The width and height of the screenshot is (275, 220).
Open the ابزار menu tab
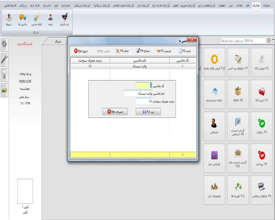tap(231, 5)
